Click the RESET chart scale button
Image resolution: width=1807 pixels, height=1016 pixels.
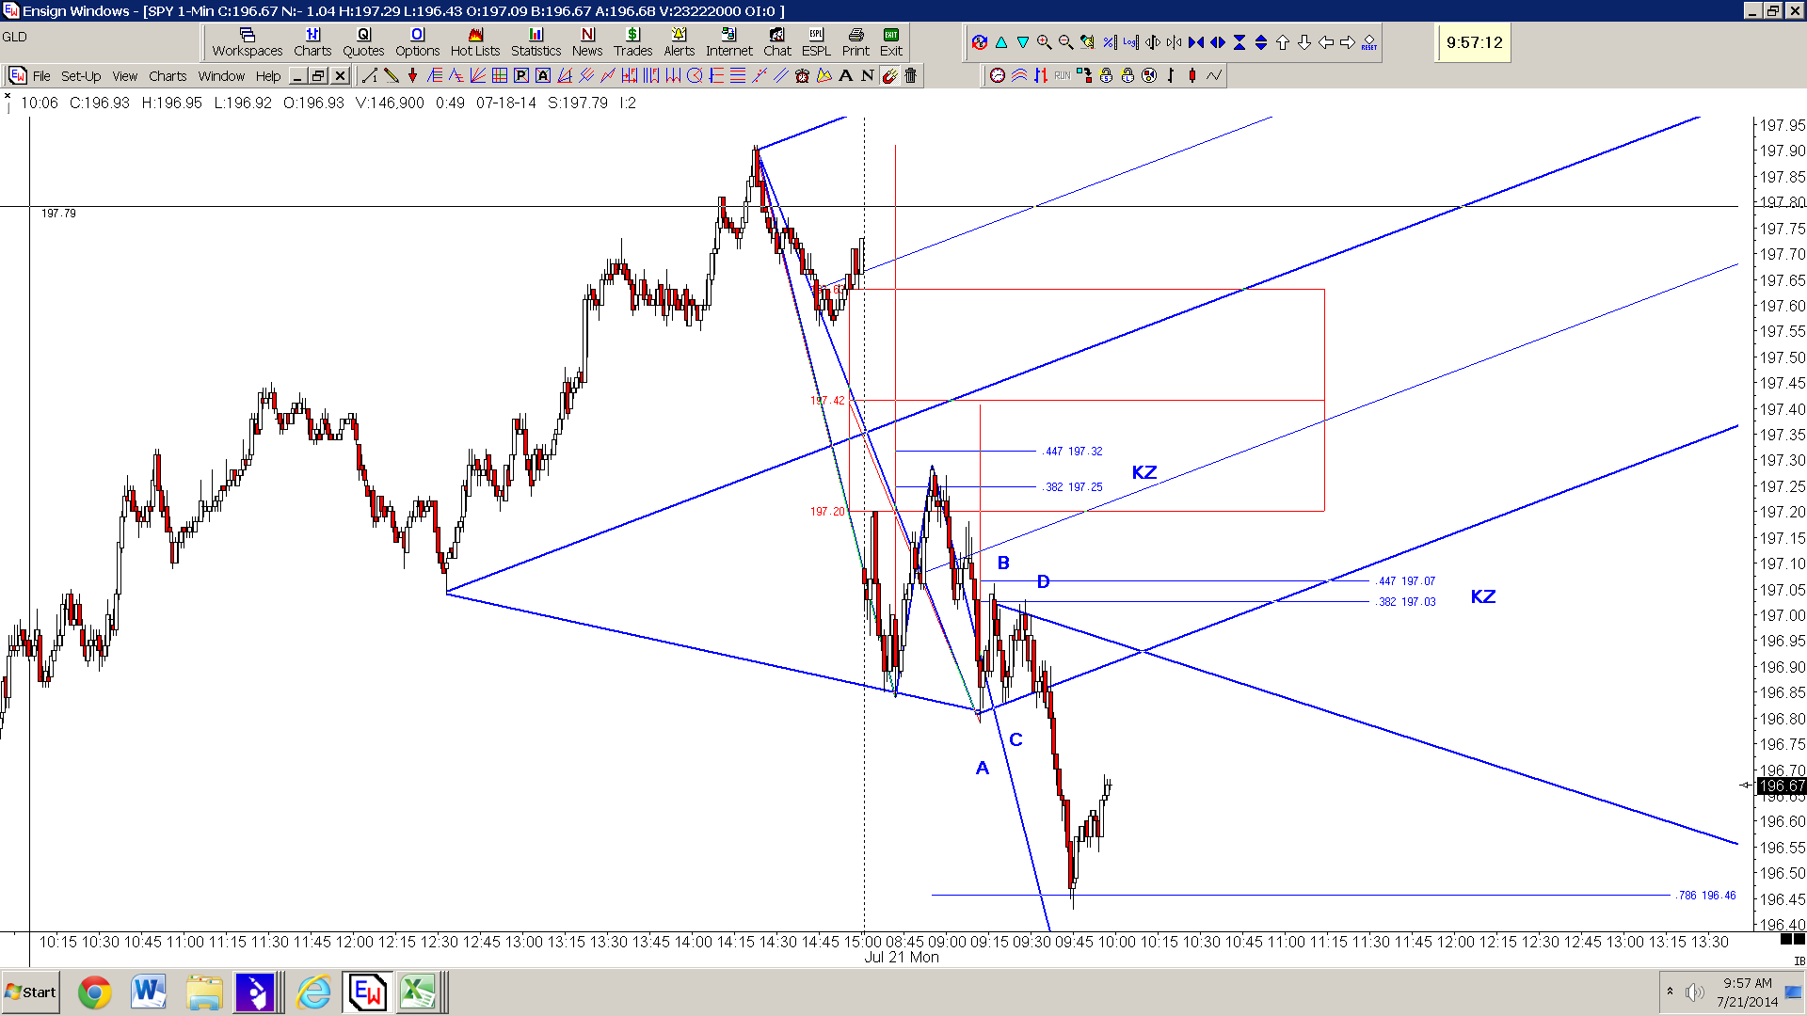[x=1368, y=42]
